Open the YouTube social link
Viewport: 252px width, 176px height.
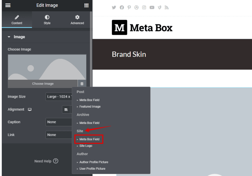coord(152,7)
